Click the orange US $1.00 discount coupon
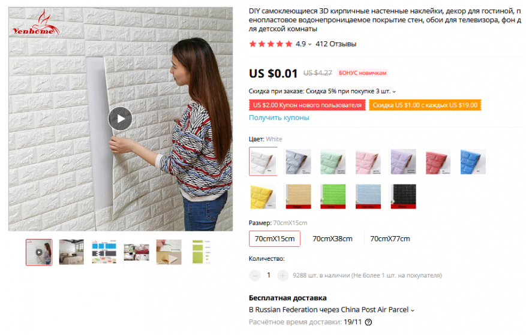Image resolution: width=526 pixels, height=335 pixels. [x=425, y=105]
